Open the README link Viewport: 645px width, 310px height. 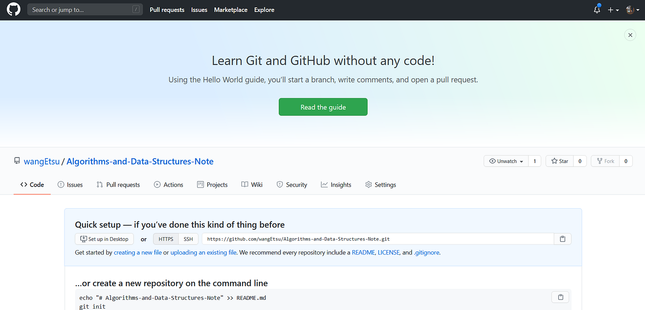(364, 252)
